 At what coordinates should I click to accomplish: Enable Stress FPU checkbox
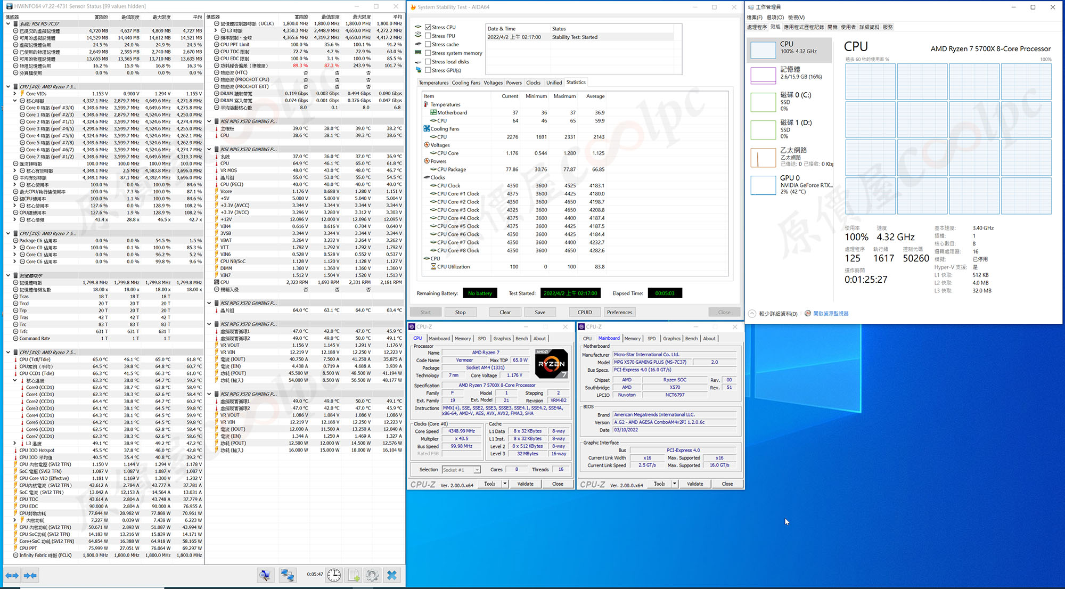point(428,36)
